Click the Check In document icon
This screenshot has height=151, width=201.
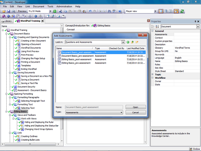click(48, 16)
